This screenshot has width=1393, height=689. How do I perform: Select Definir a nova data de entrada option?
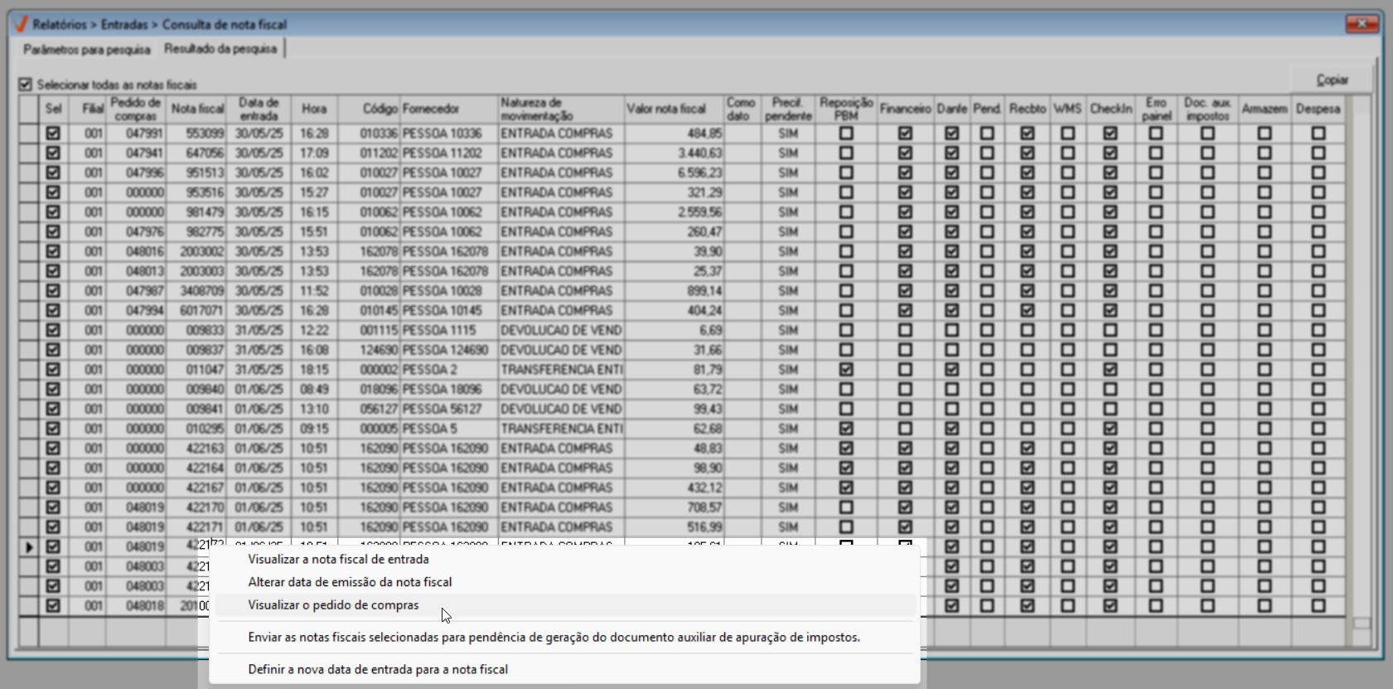(378, 669)
